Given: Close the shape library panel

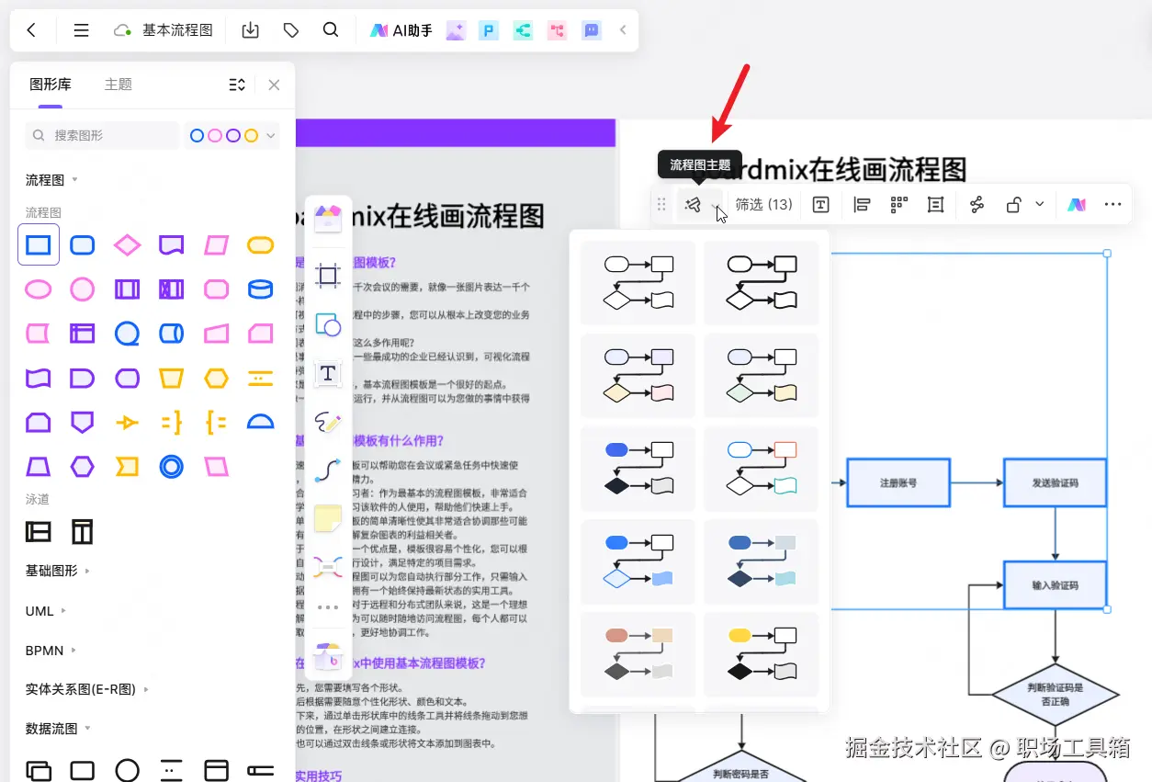Looking at the screenshot, I should click(x=274, y=85).
